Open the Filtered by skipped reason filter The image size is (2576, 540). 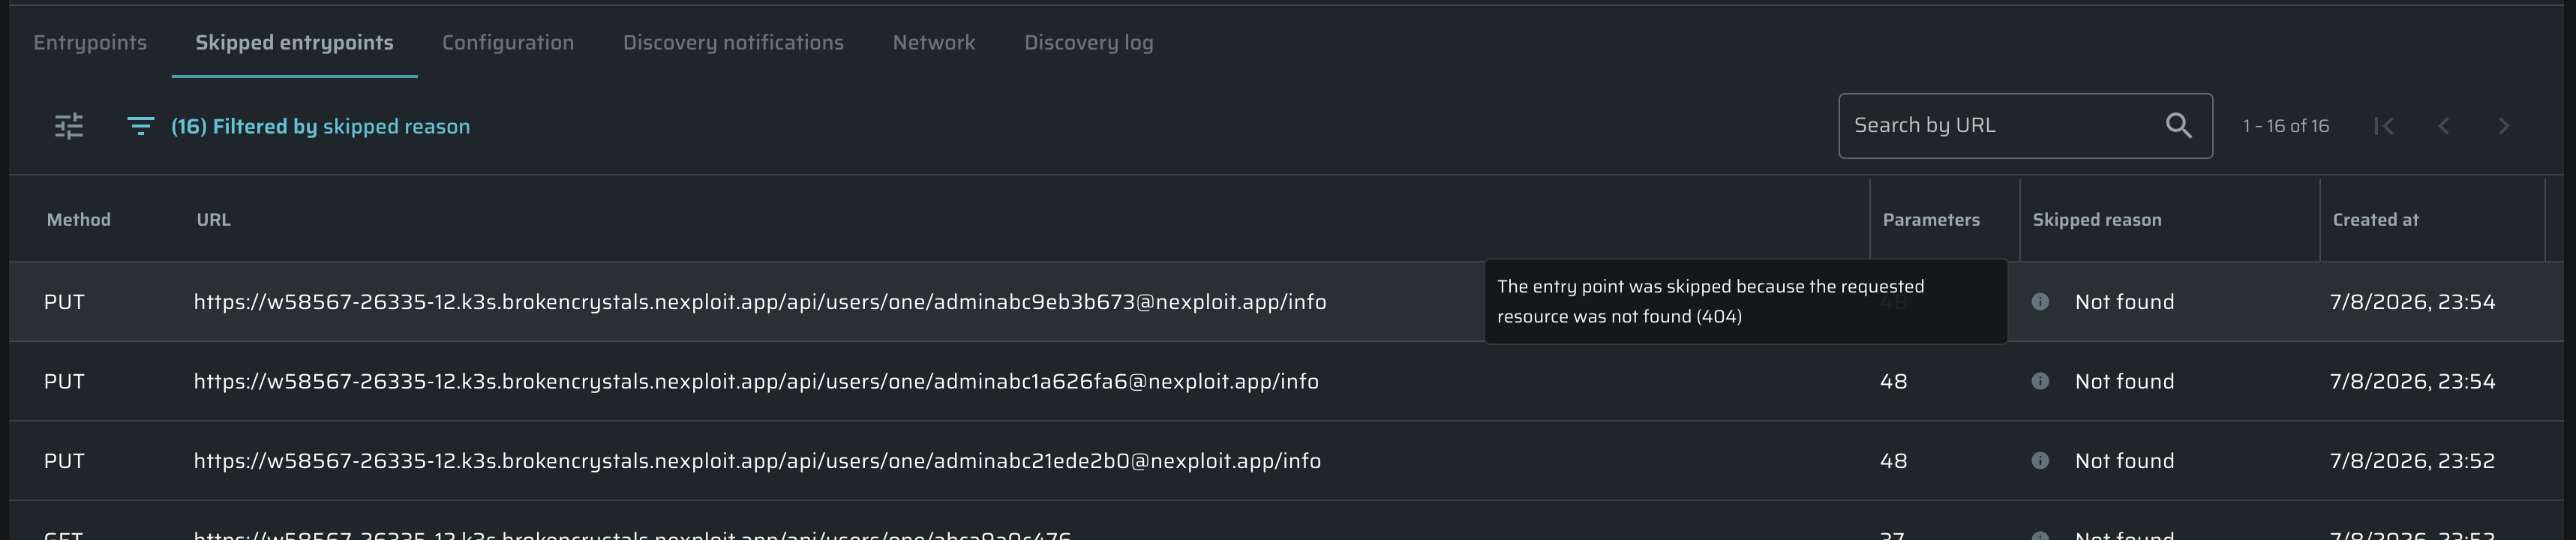pyautogui.click(x=320, y=126)
